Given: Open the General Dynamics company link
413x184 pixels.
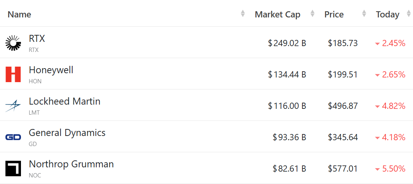Looking at the screenshot, I should pos(67,133).
